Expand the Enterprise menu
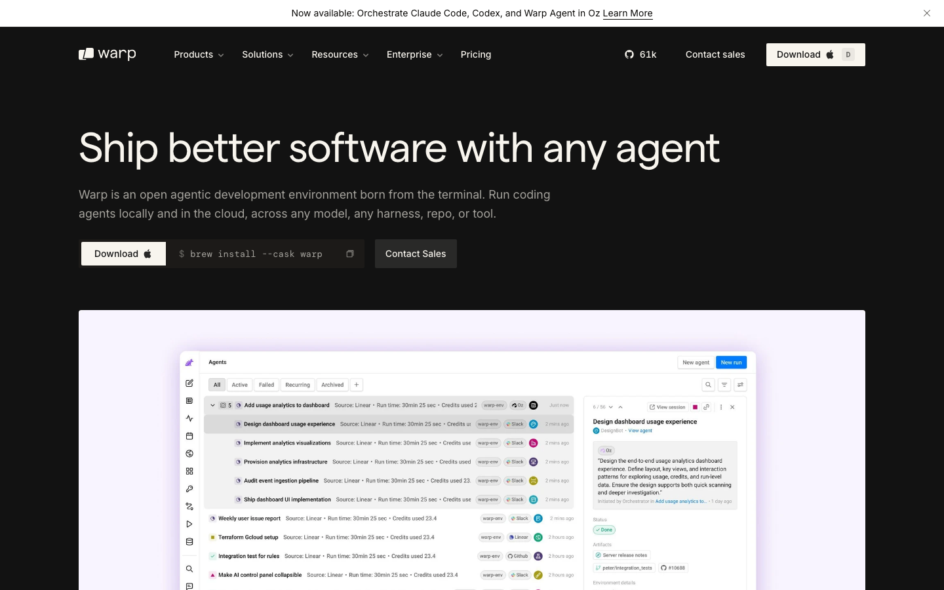The height and width of the screenshot is (590, 944). (x=415, y=54)
